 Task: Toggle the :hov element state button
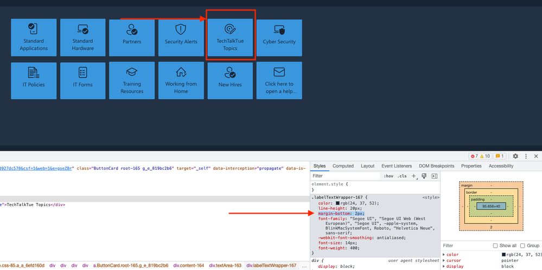pos(388,176)
